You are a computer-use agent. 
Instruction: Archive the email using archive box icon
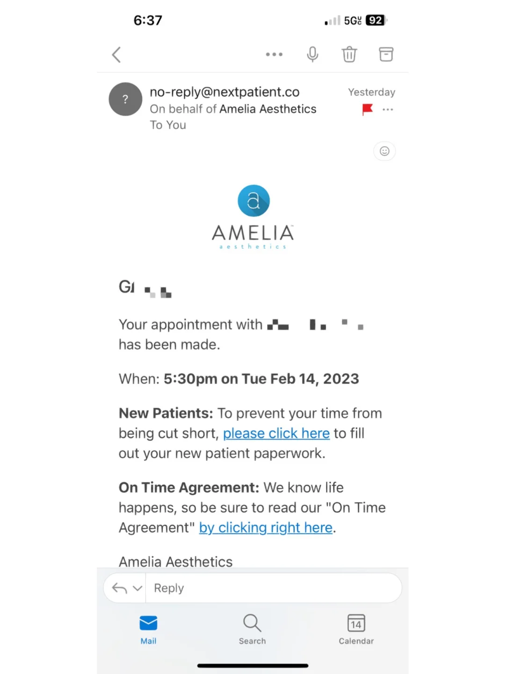coord(386,55)
